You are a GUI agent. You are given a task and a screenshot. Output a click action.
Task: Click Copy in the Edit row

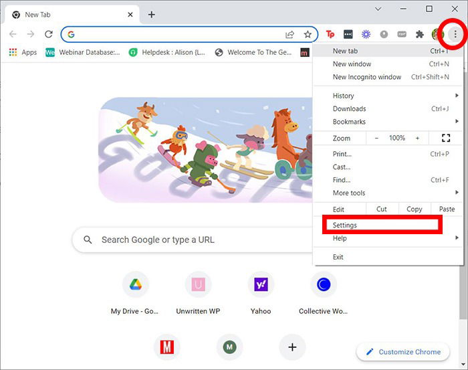(x=415, y=209)
